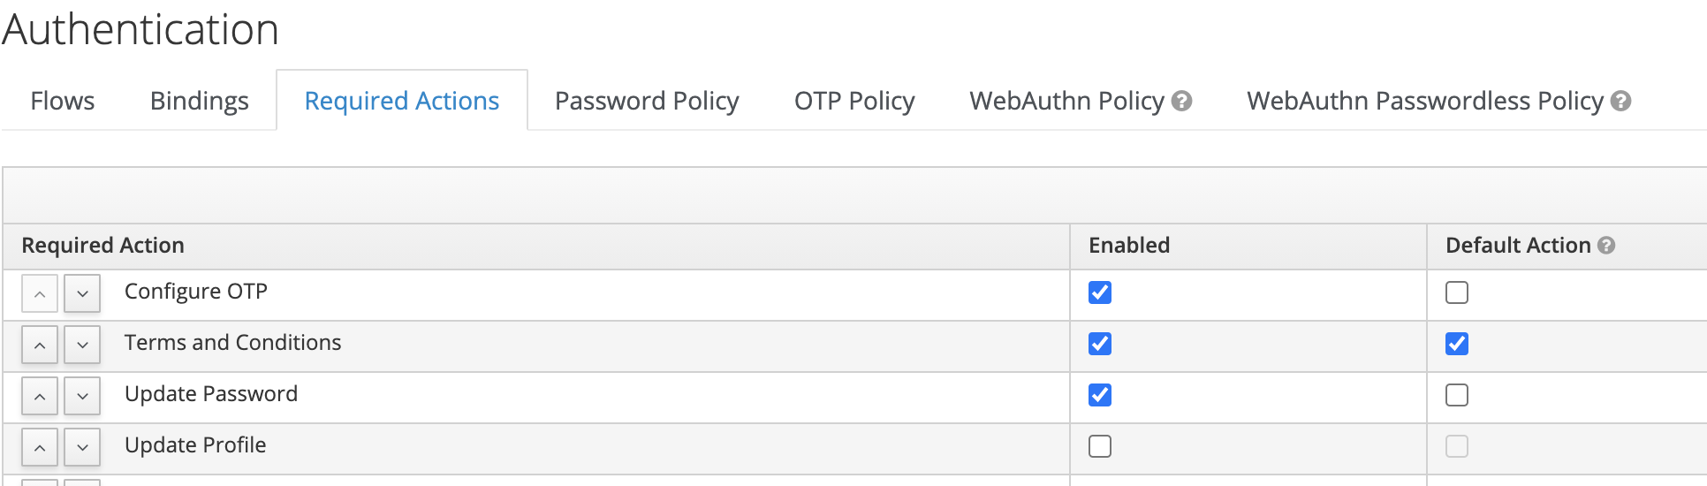Move Configure OTP down with arrow
The image size is (1707, 486).
[x=82, y=294]
